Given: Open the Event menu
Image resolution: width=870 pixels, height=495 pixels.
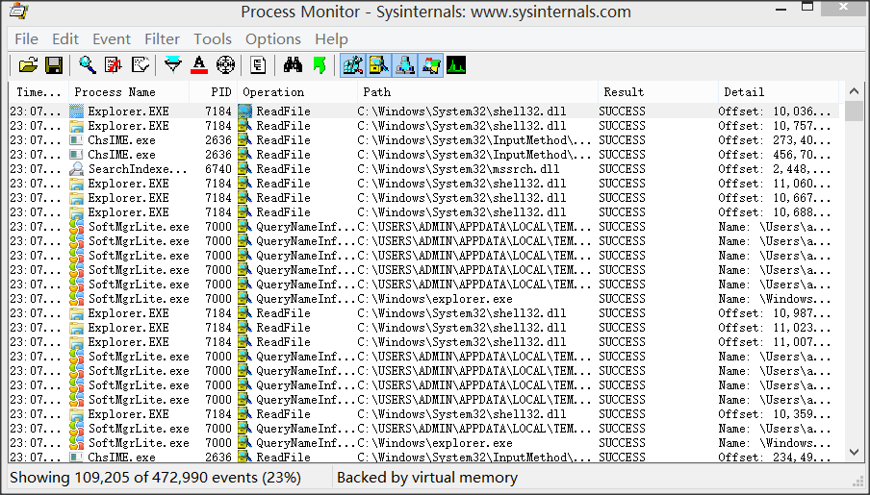Looking at the screenshot, I should click(x=112, y=38).
